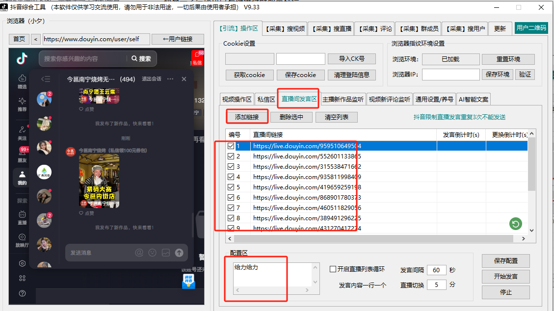The image size is (554, 311).
Task: Uncheck the checkbox for row 5
Action: coord(231,187)
